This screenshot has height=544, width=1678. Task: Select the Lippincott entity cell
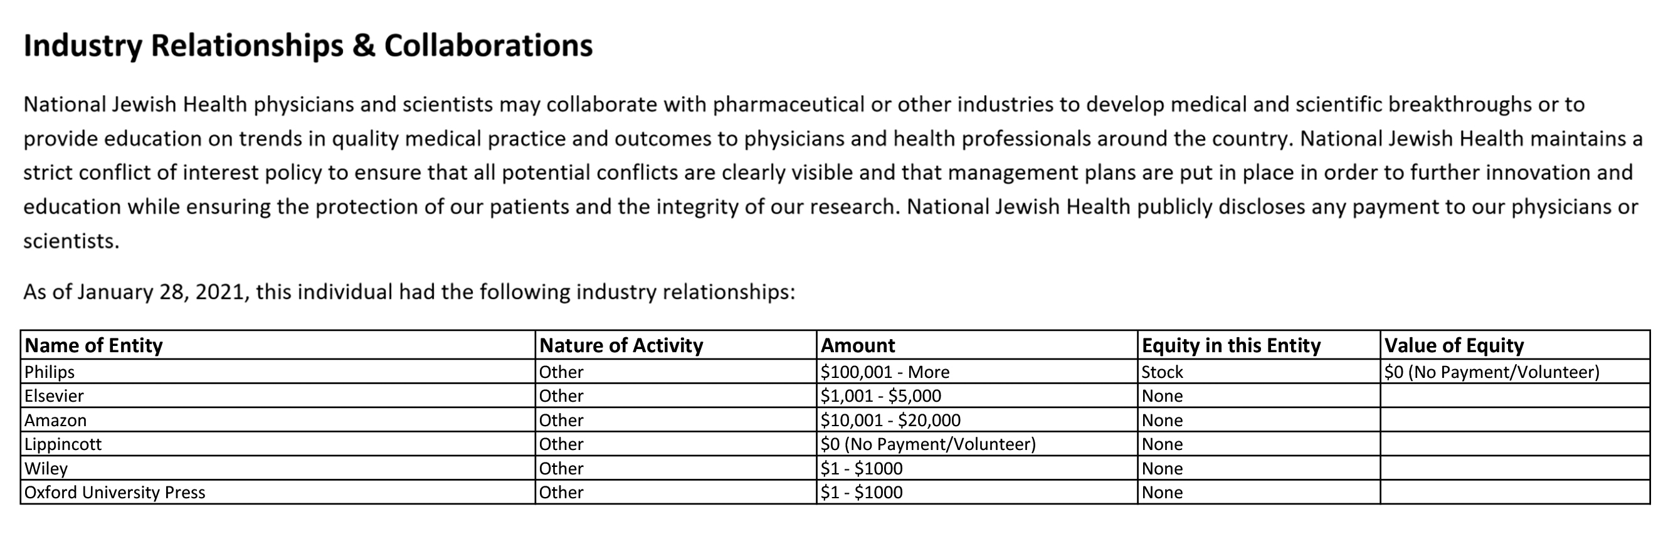pos(63,444)
